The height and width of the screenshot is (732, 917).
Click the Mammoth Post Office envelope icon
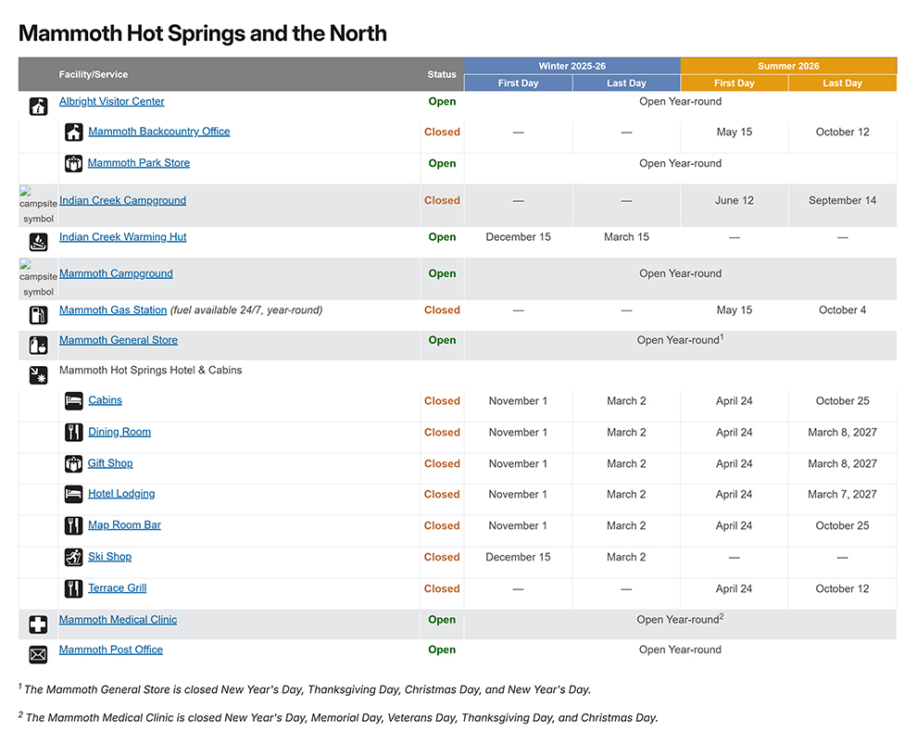[38, 655]
